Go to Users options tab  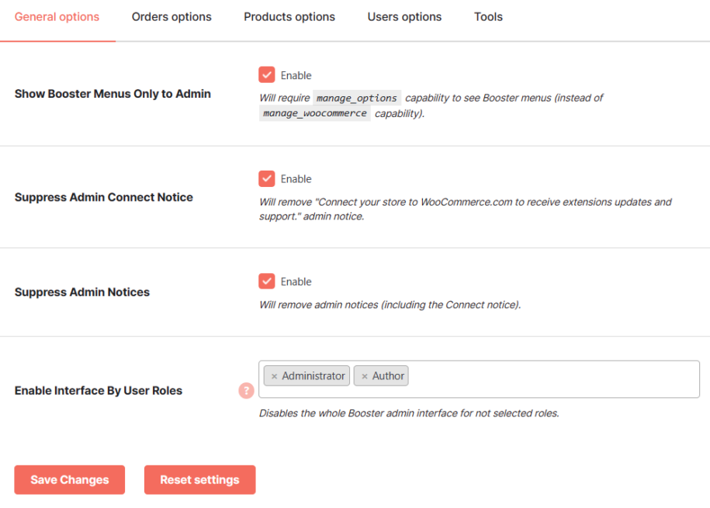[x=404, y=17]
